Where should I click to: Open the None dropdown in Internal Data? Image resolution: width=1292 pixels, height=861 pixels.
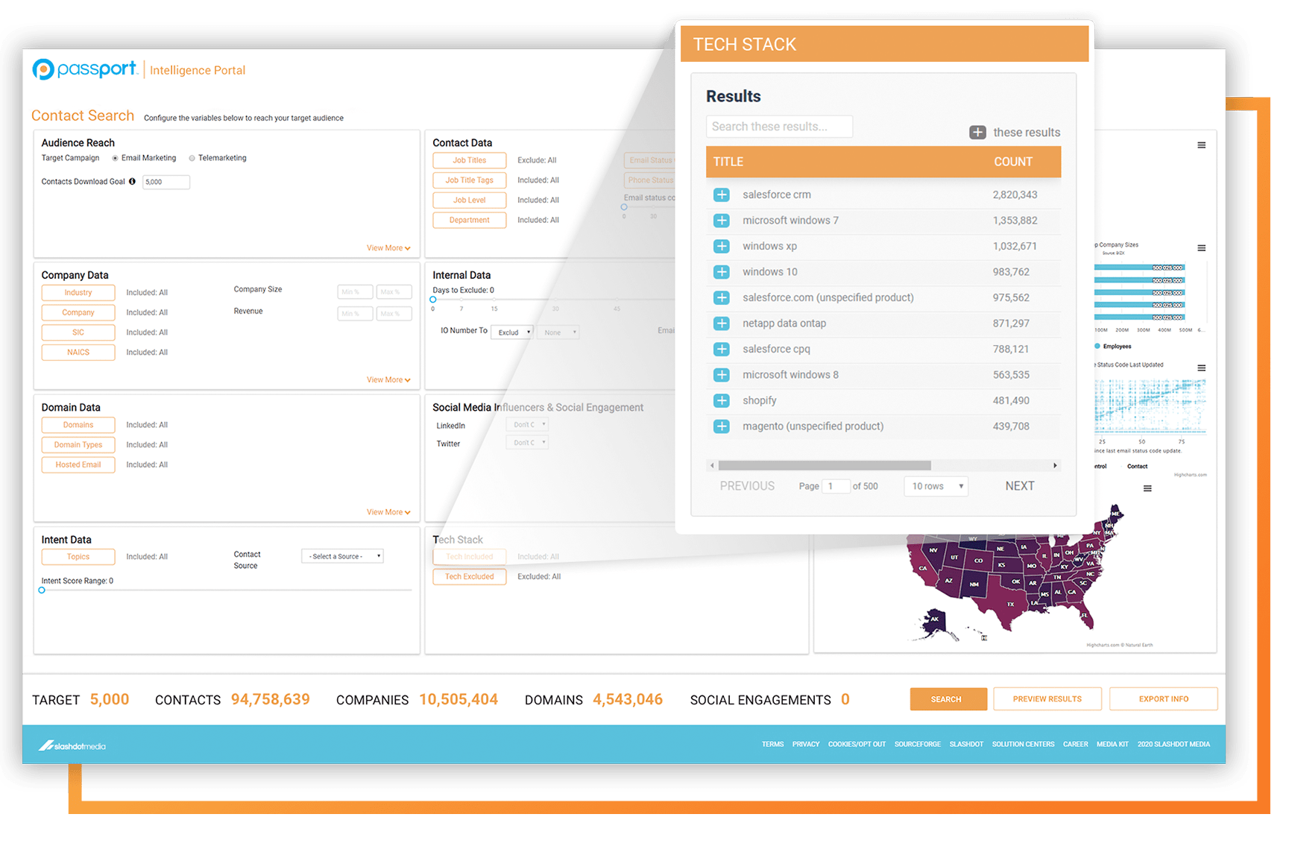tap(558, 332)
